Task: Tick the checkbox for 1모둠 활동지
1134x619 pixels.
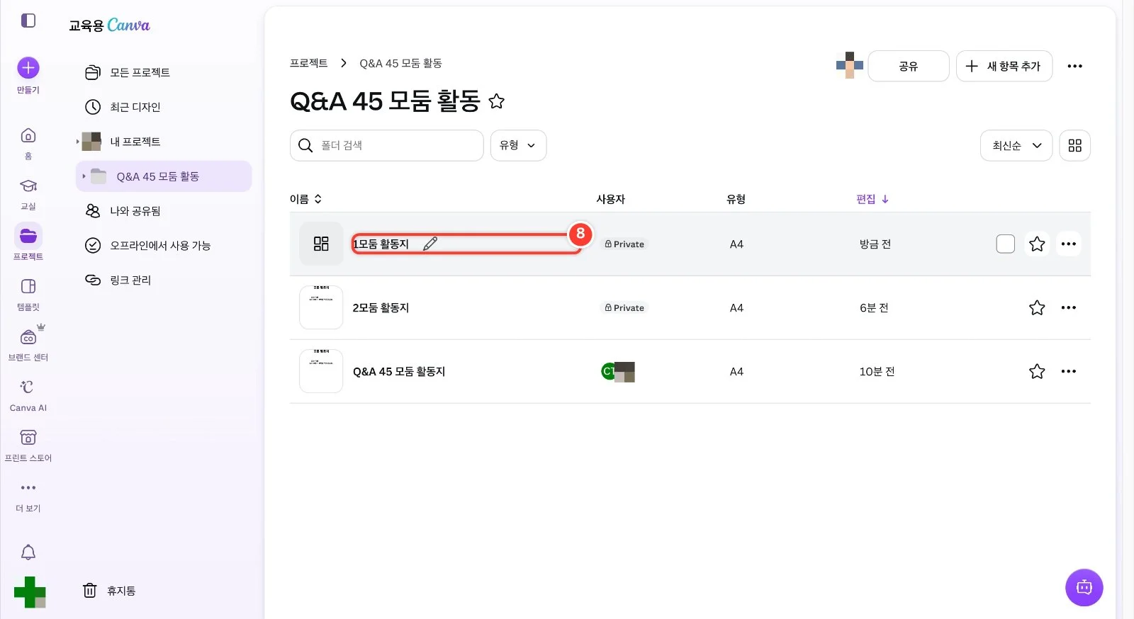Action: 1006,244
